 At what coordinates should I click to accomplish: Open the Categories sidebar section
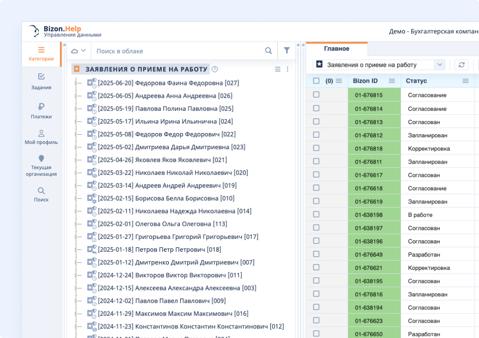pos(41,54)
